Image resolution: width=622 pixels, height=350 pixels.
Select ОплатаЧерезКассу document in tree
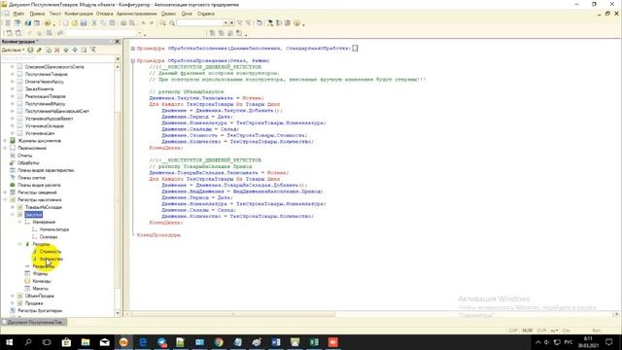pyautogui.click(x=44, y=82)
